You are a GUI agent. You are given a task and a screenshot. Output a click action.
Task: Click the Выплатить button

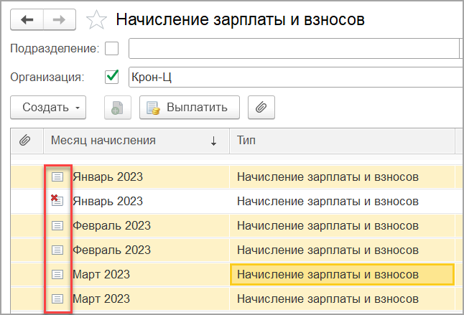190,108
